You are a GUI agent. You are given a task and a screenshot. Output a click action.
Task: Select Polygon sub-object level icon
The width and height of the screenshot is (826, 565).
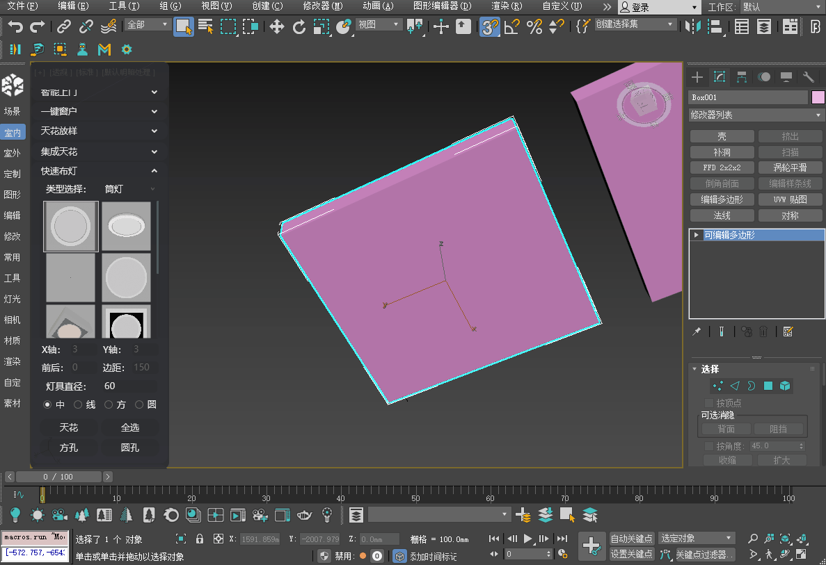[x=768, y=386]
